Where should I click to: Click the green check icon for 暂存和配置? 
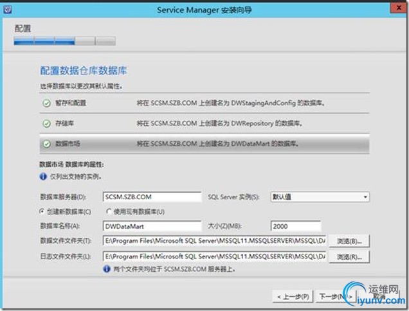click(x=46, y=103)
